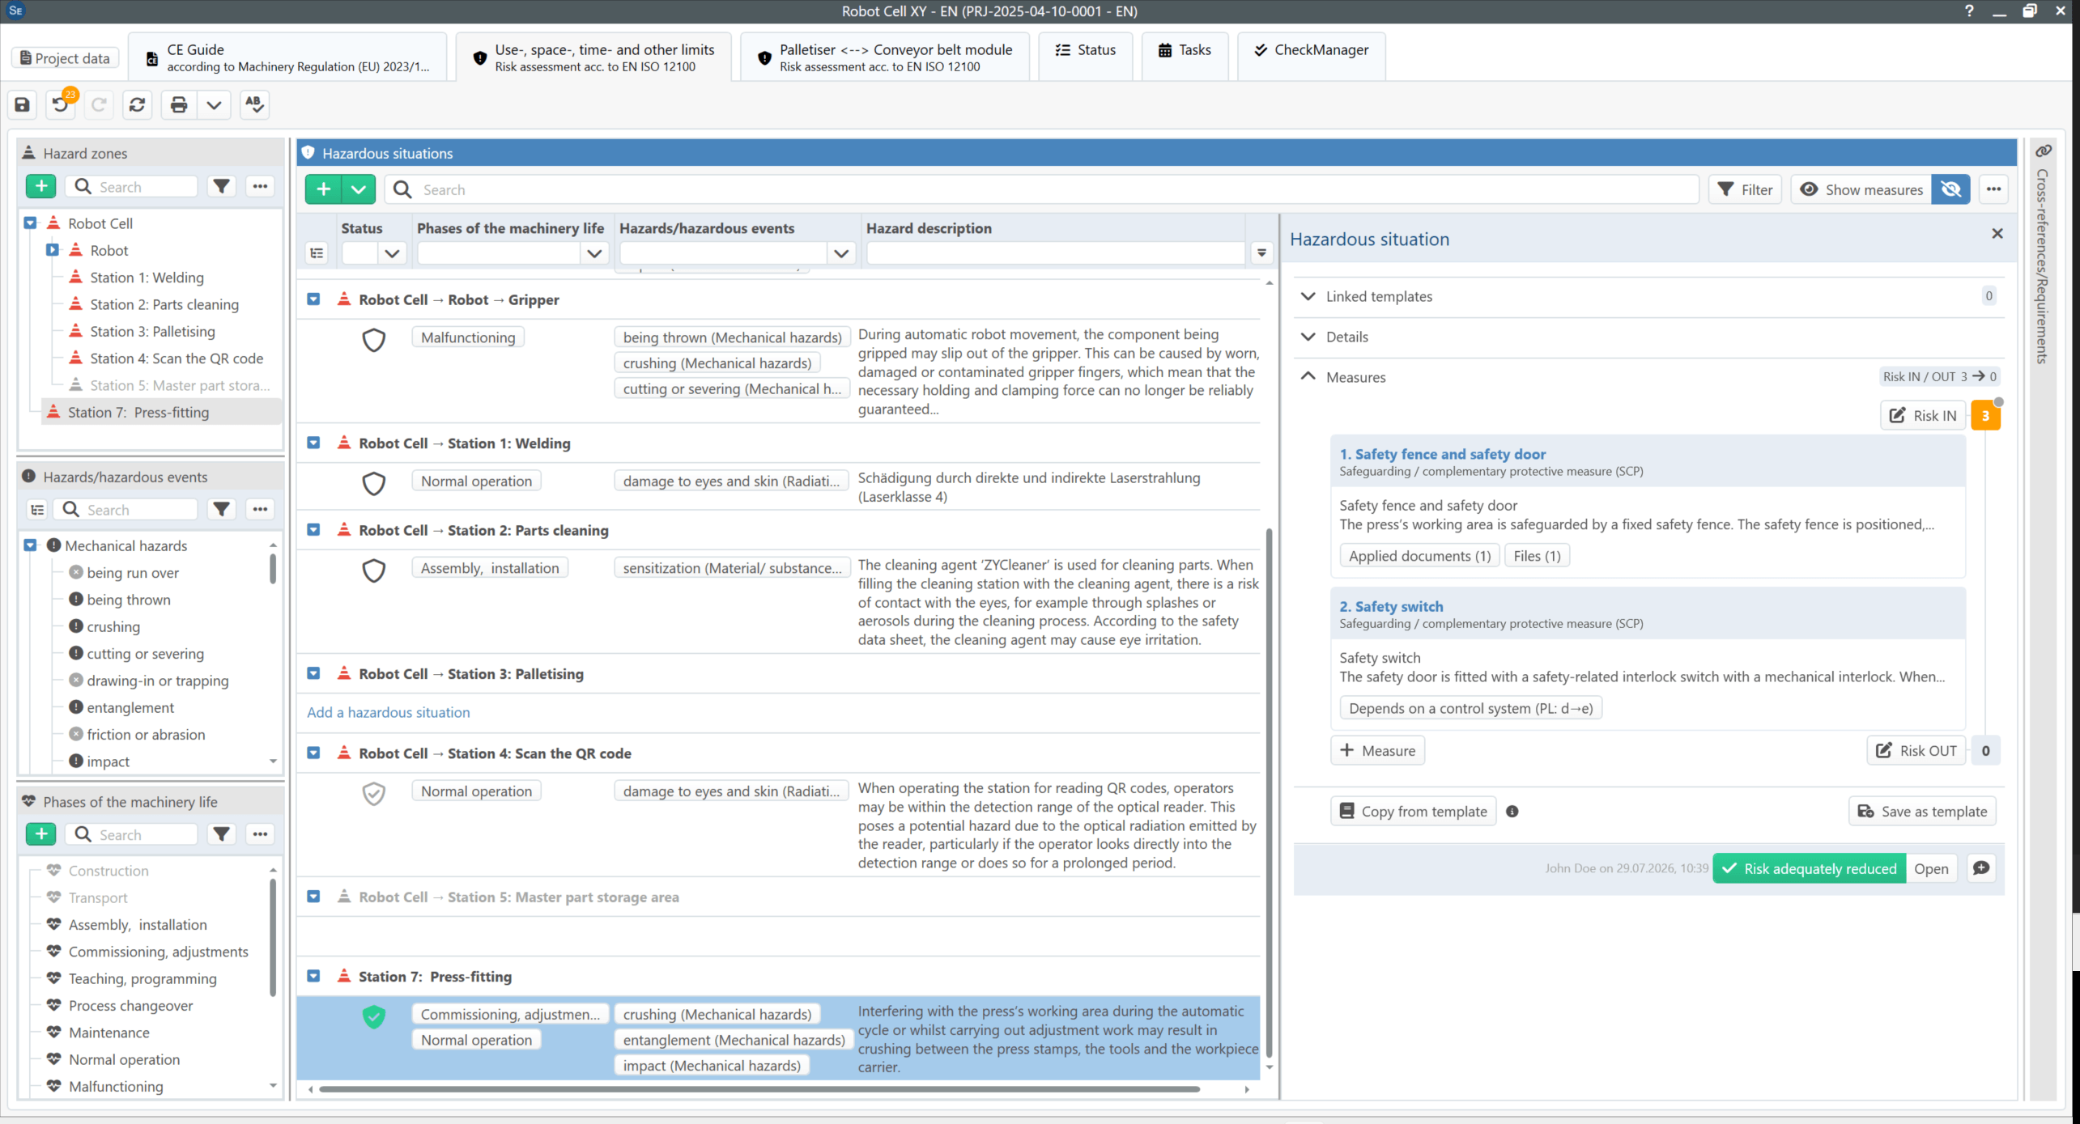Viewport: 2080px width, 1124px height.
Task: Open the Project data tab
Action: 65,57
